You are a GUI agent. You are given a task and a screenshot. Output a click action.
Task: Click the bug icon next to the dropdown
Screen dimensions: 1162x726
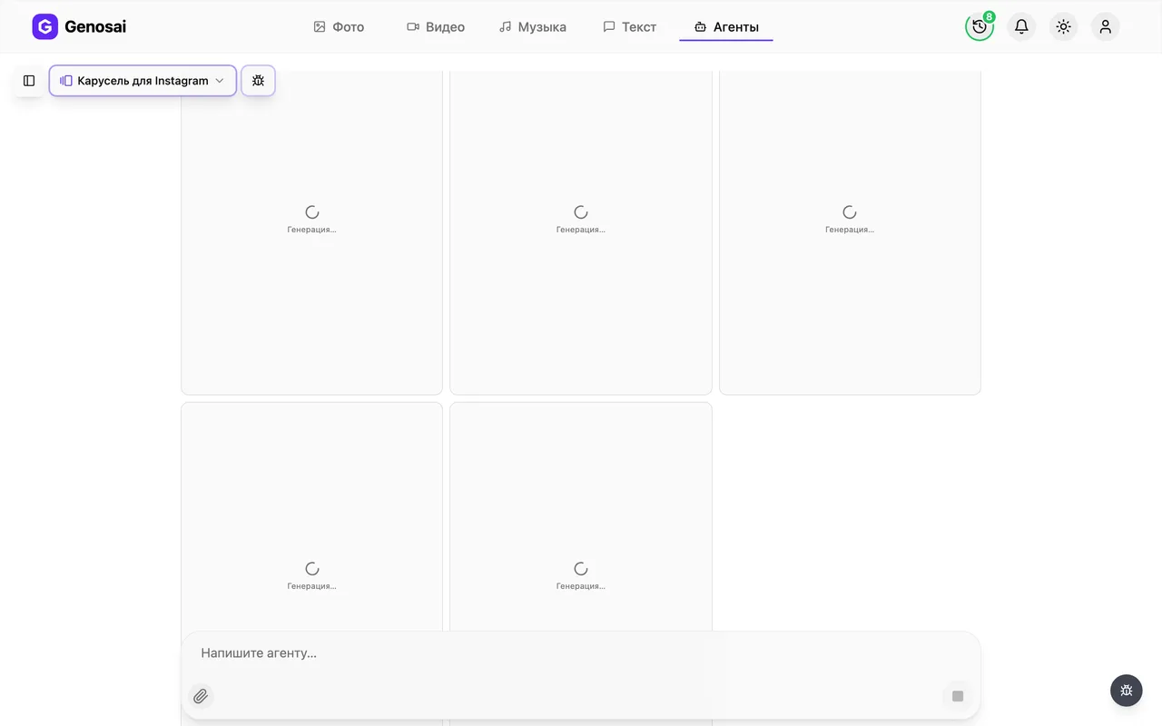point(258,81)
